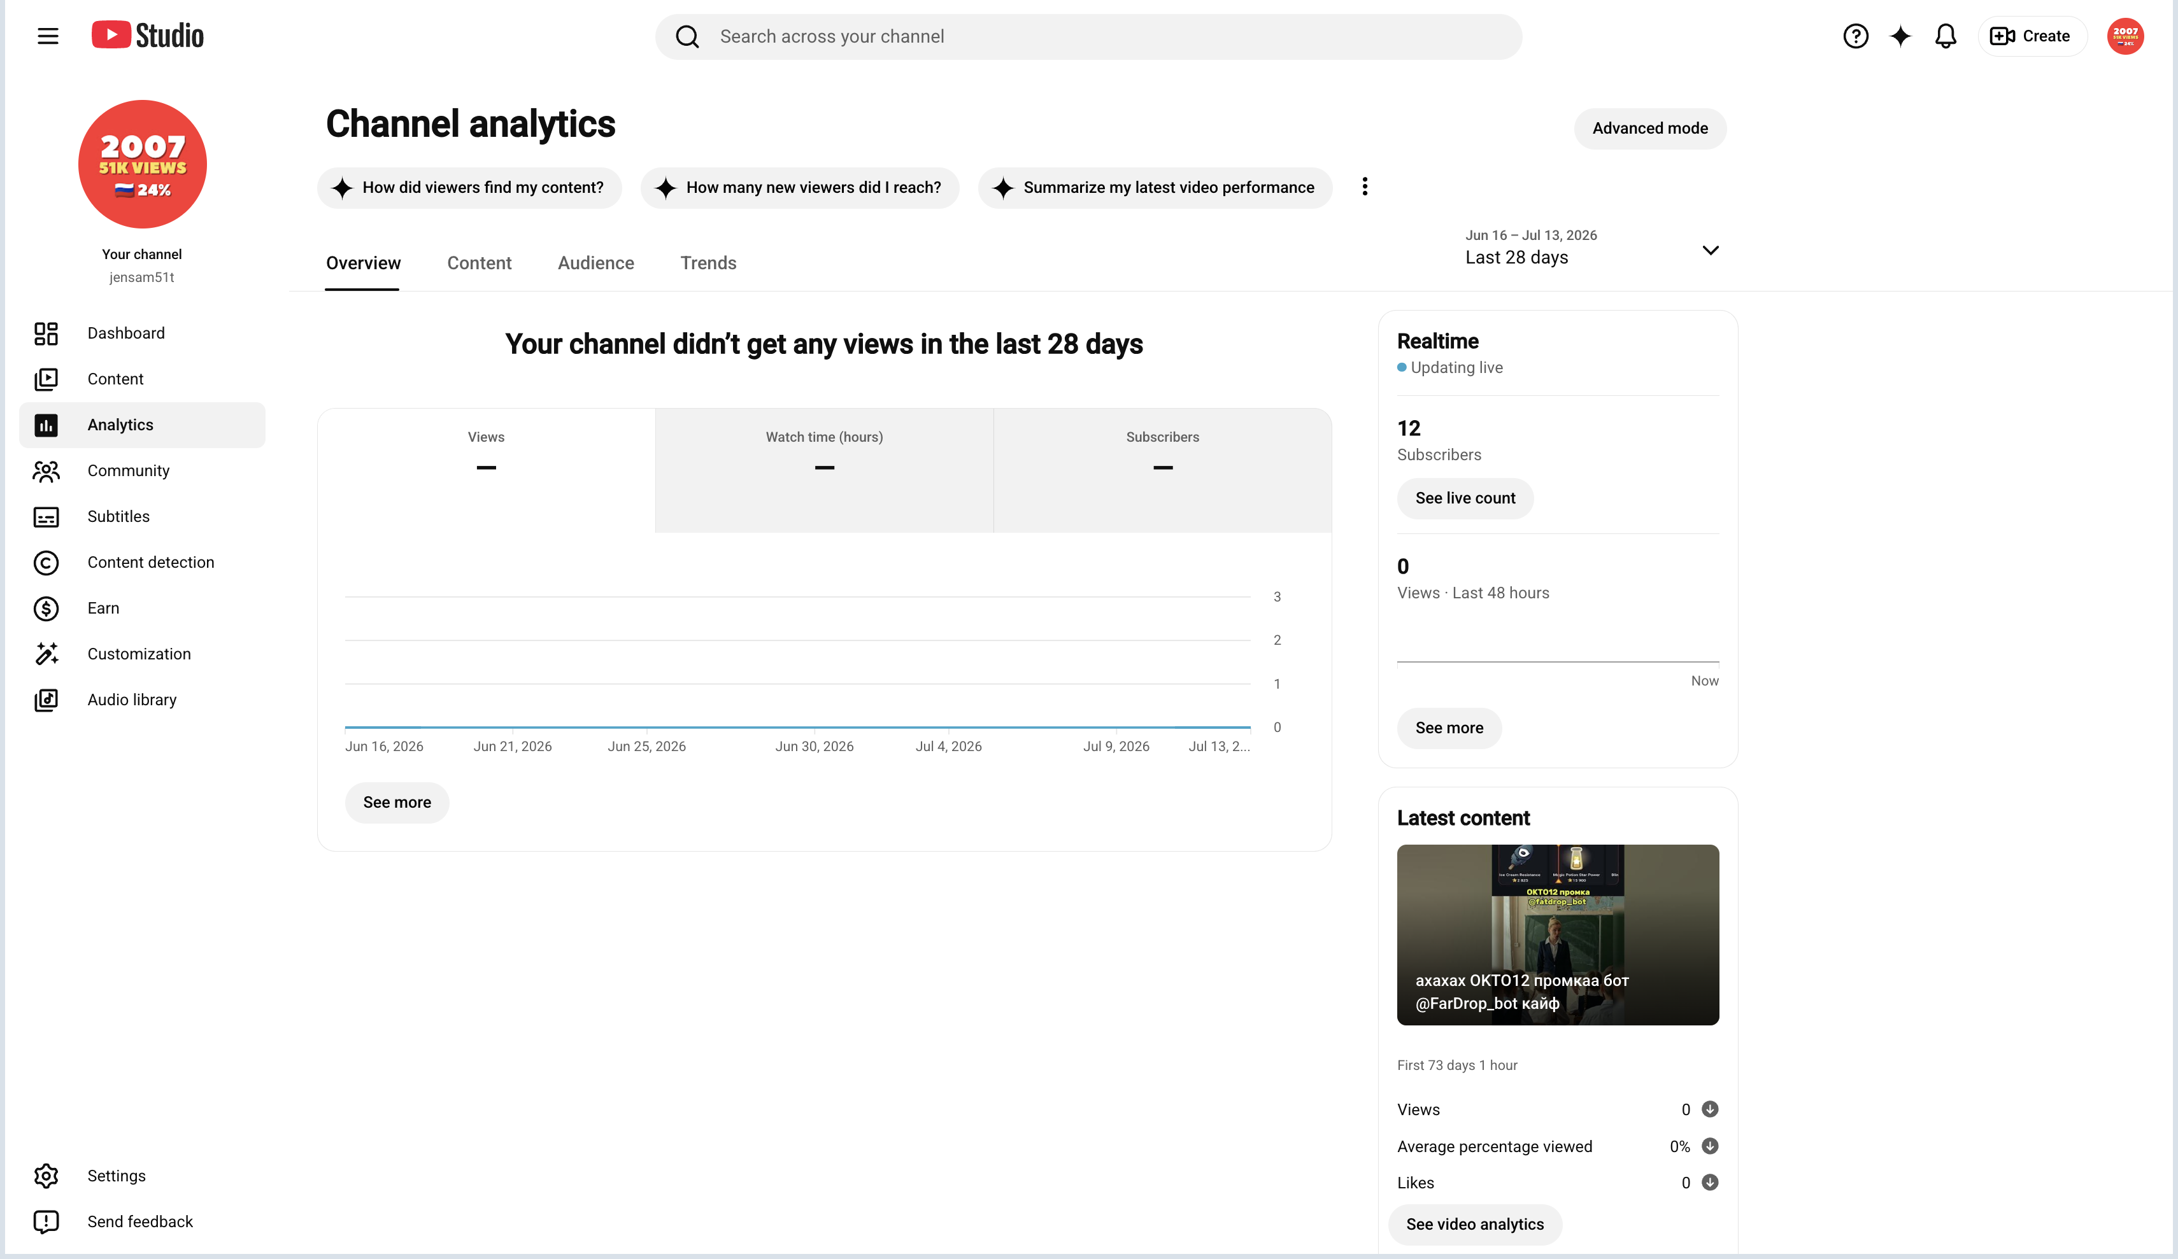Click See more below the views chart
Screen dimensions: 2178x1259
pyautogui.click(x=397, y=803)
